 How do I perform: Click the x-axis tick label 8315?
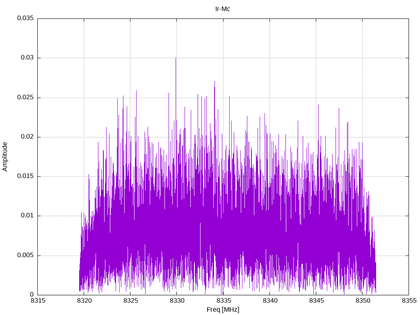(x=38, y=301)
